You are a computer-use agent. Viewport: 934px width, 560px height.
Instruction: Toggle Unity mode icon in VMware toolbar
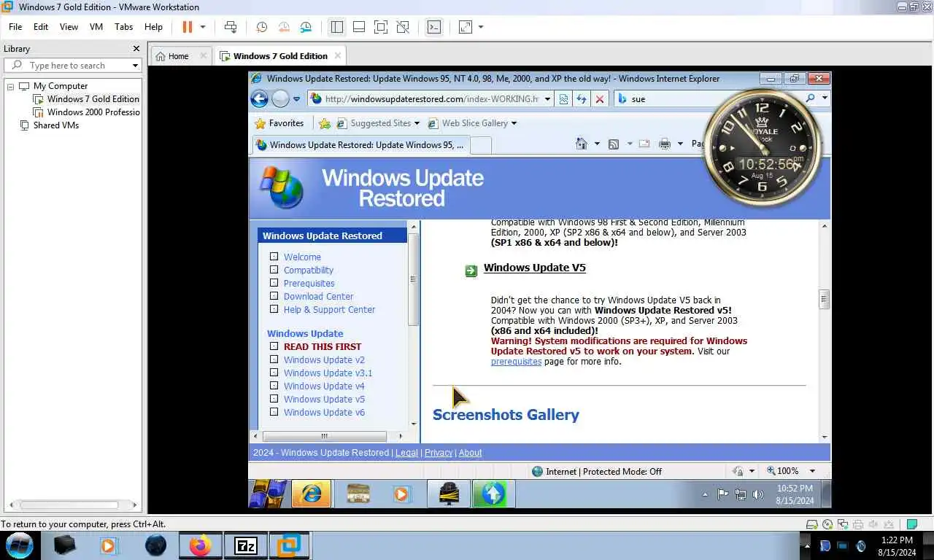click(403, 27)
